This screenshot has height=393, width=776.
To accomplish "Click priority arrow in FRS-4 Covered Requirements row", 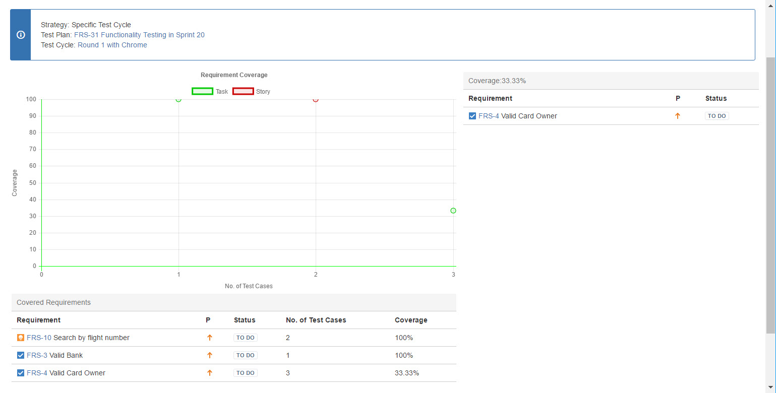I will [x=210, y=373].
